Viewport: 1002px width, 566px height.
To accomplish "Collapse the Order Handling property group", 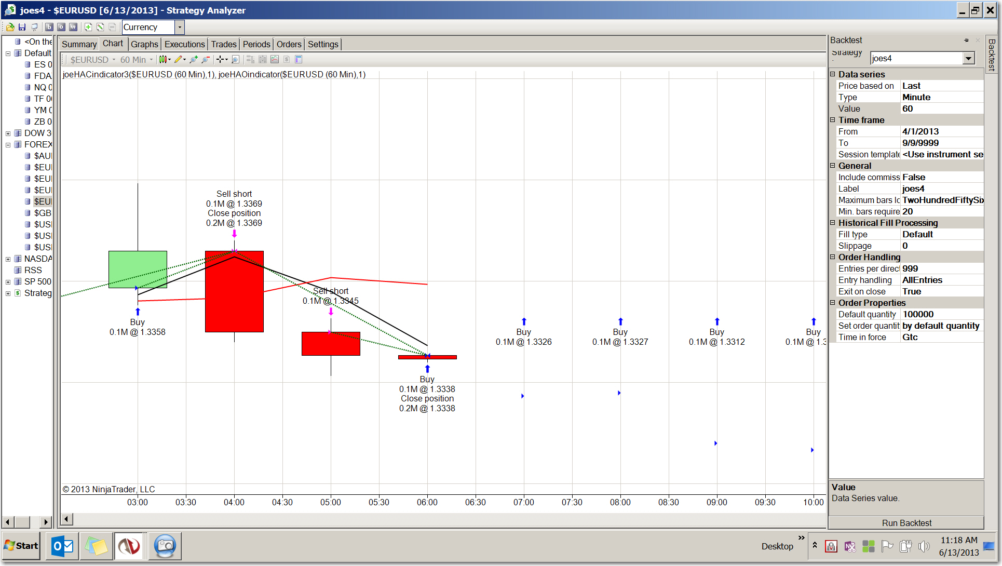I will (x=833, y=257).
